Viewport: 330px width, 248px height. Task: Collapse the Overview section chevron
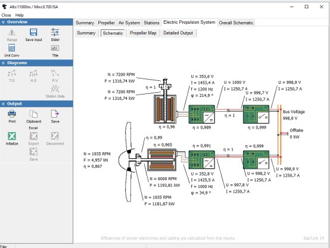(3, 22)
